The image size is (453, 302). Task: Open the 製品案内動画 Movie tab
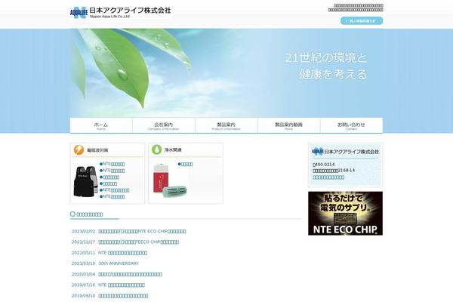(x=289, y=125)
